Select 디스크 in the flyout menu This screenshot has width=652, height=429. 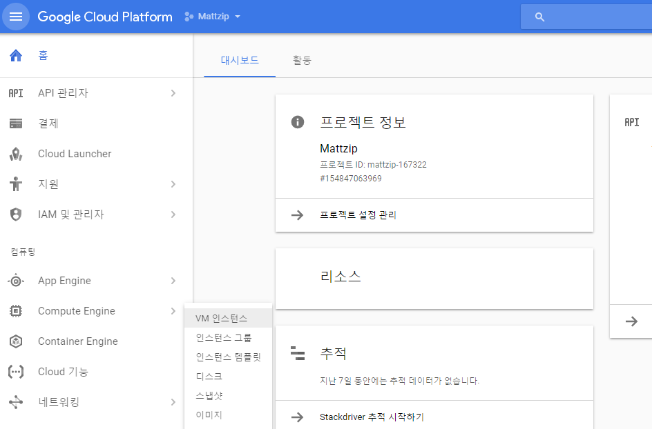coord(228,377)
